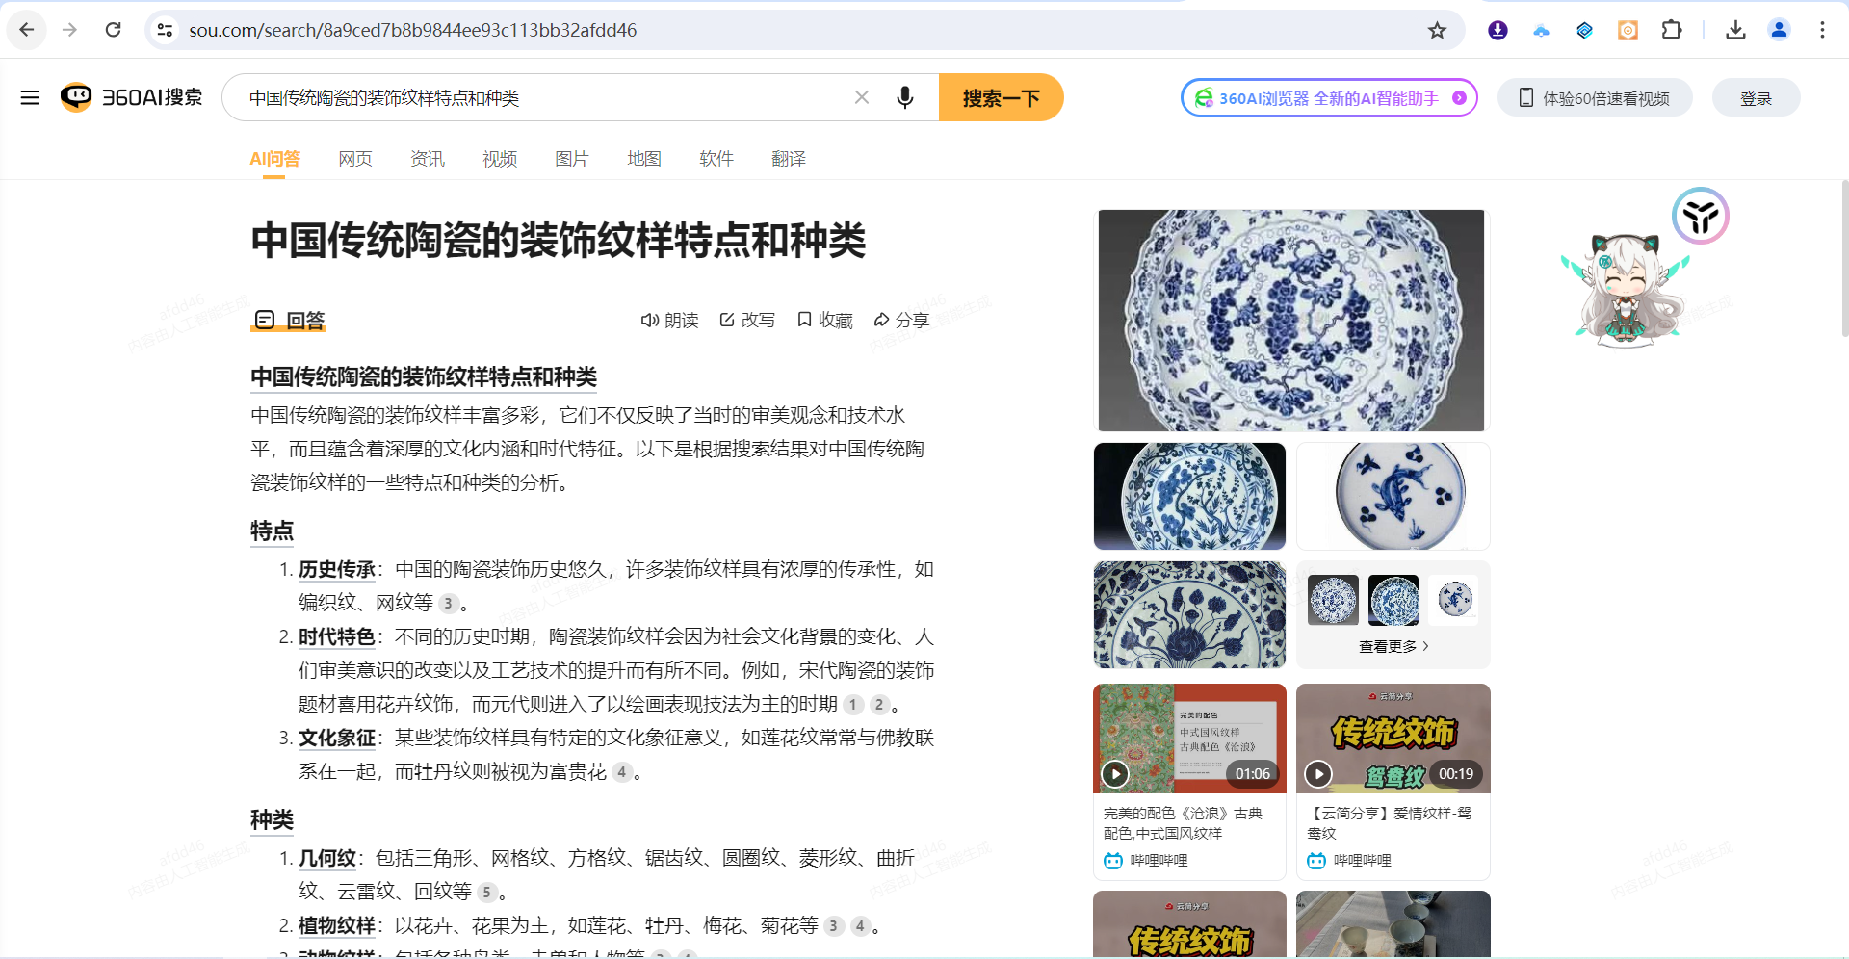Open the hamburger menu beside 360AI logo

pyautogui.click(x=30, y=97)
